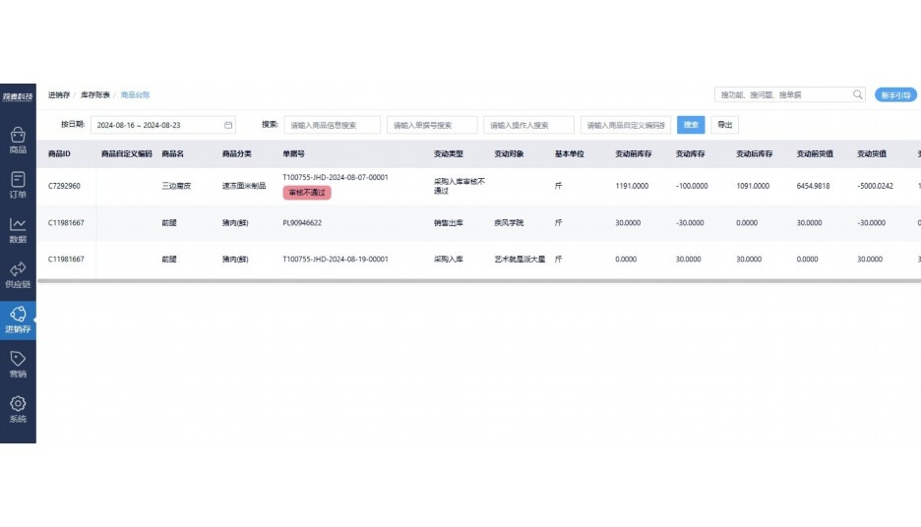The image size is (921, 527).
Task: Click 库存账表 in the breadcrumb
Action: click(x=95, y=94)
